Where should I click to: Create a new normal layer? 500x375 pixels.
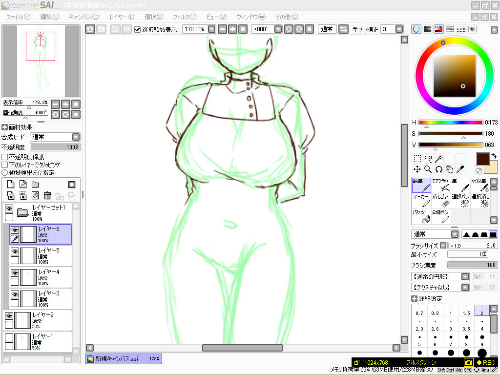[11, 184]
